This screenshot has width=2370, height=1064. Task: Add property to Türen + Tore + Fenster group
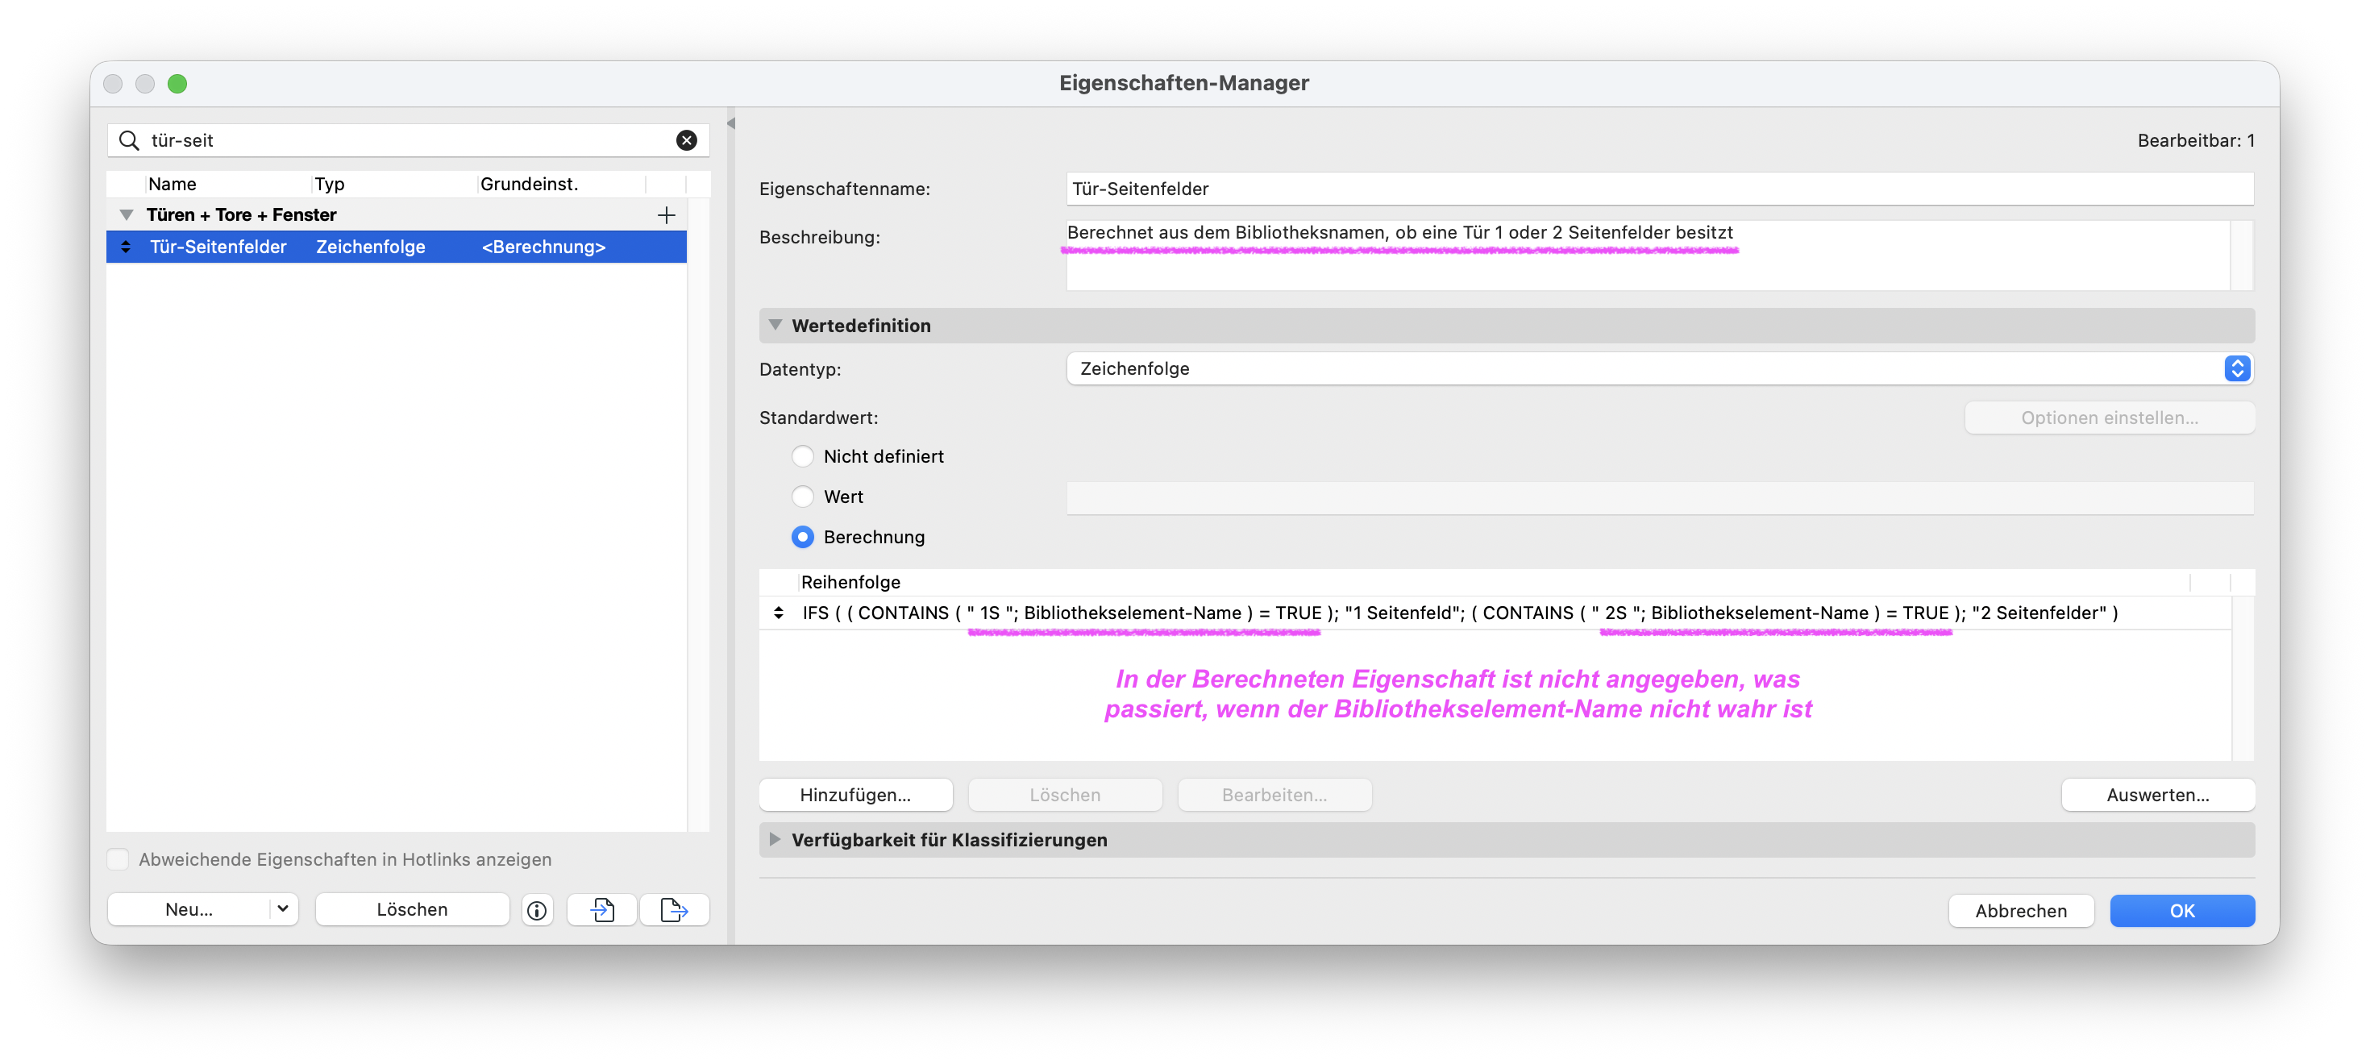point(666,215)
